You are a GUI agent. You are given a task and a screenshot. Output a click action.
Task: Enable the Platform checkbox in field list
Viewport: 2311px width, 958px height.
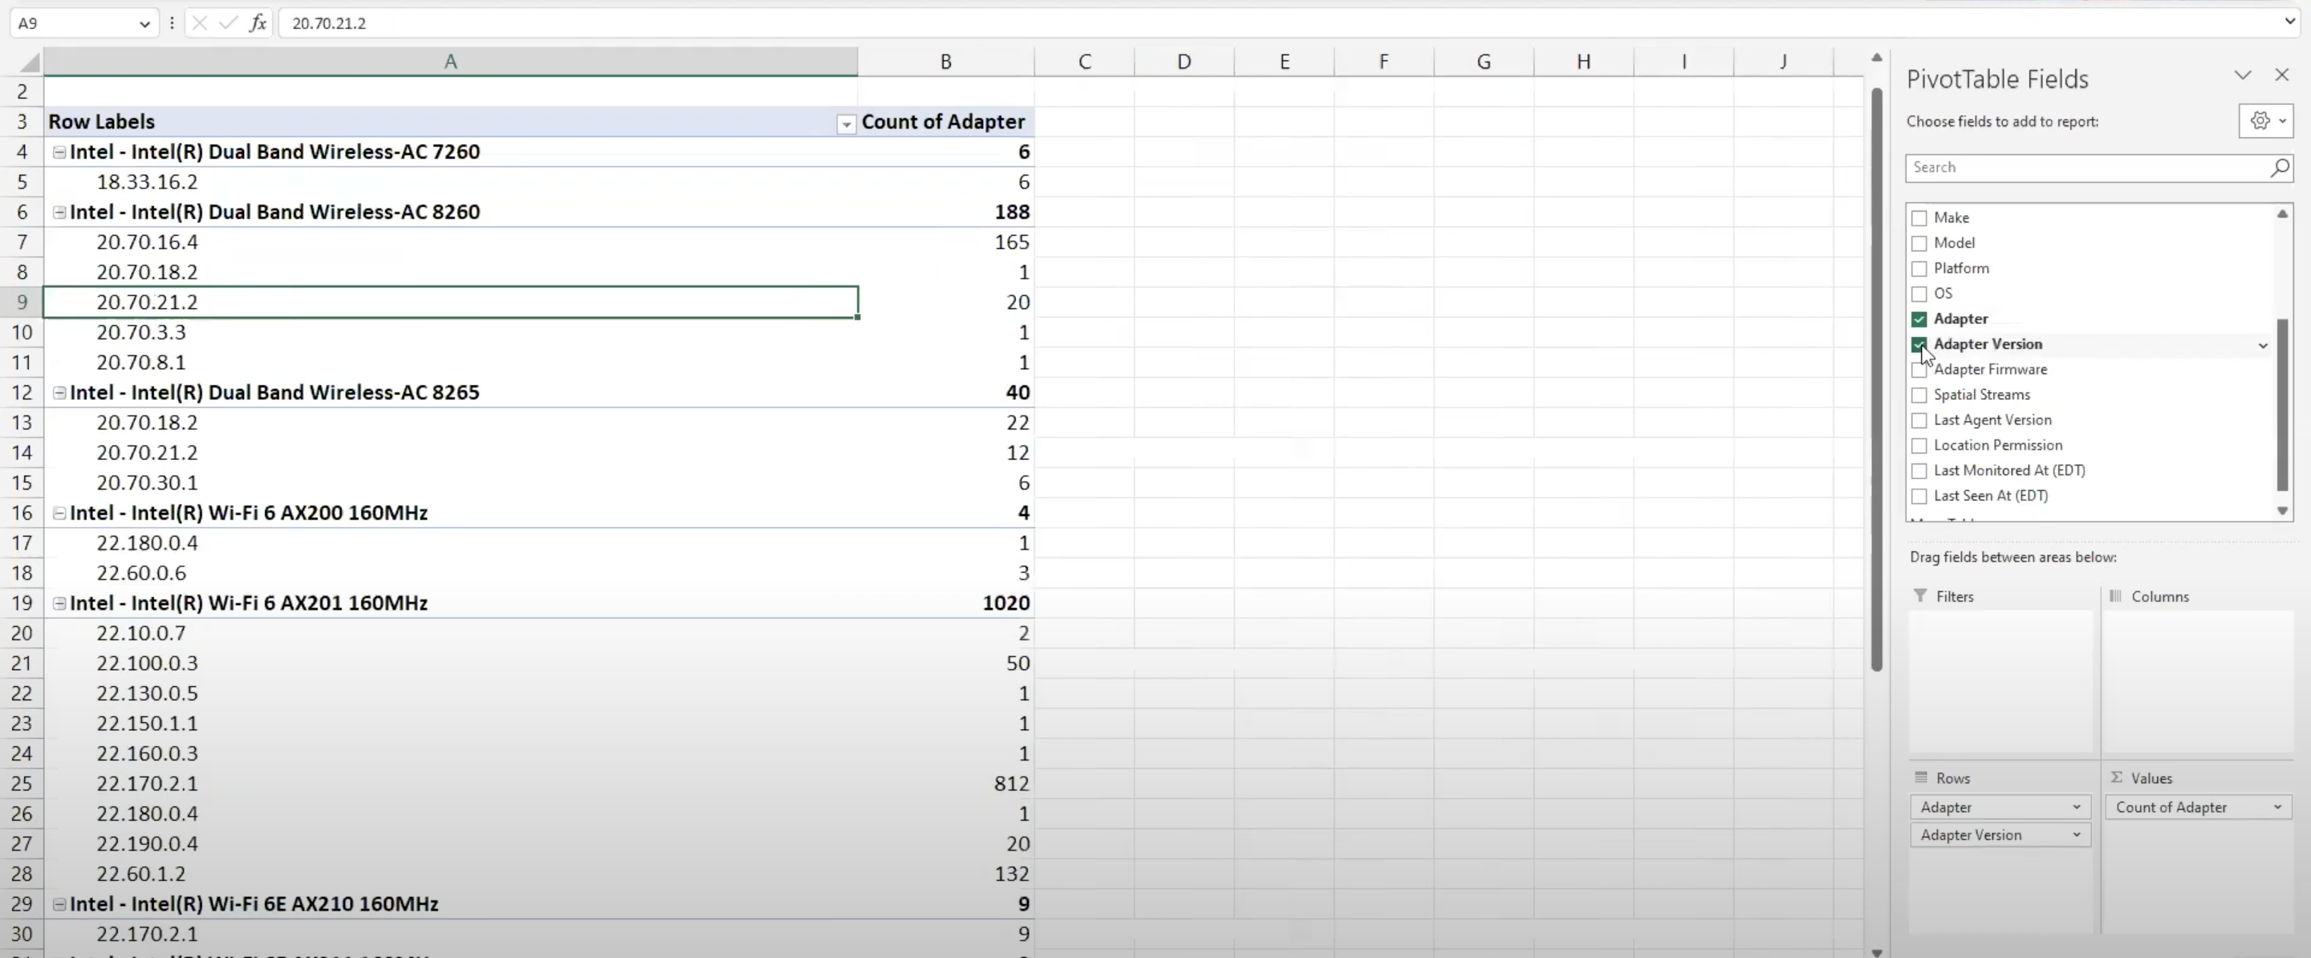(1919, 268)
